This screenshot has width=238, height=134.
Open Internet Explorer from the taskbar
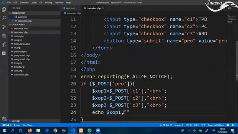click(47, 131)
